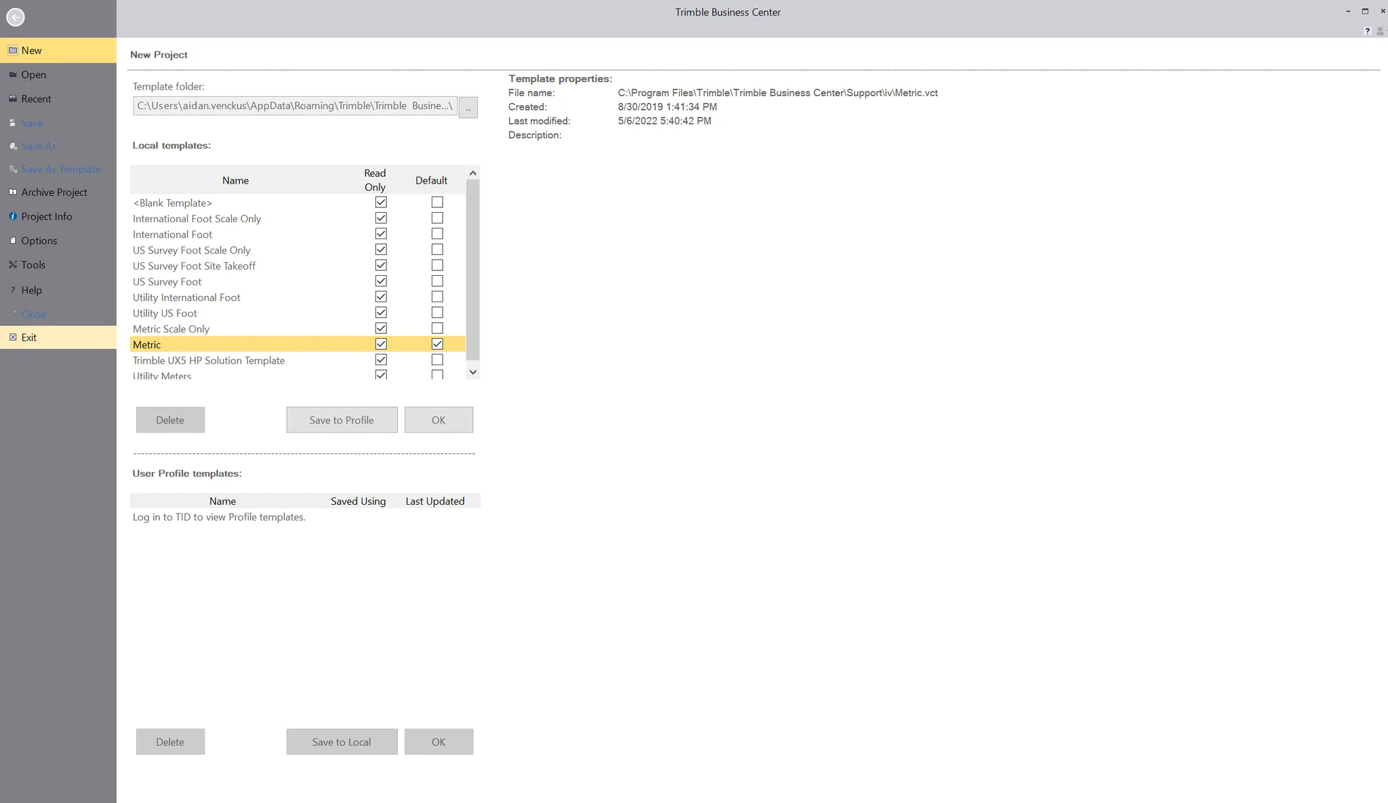Click the template list scroll down arrow
Viewport: 1388px width, 803px height.
point(473,371)
